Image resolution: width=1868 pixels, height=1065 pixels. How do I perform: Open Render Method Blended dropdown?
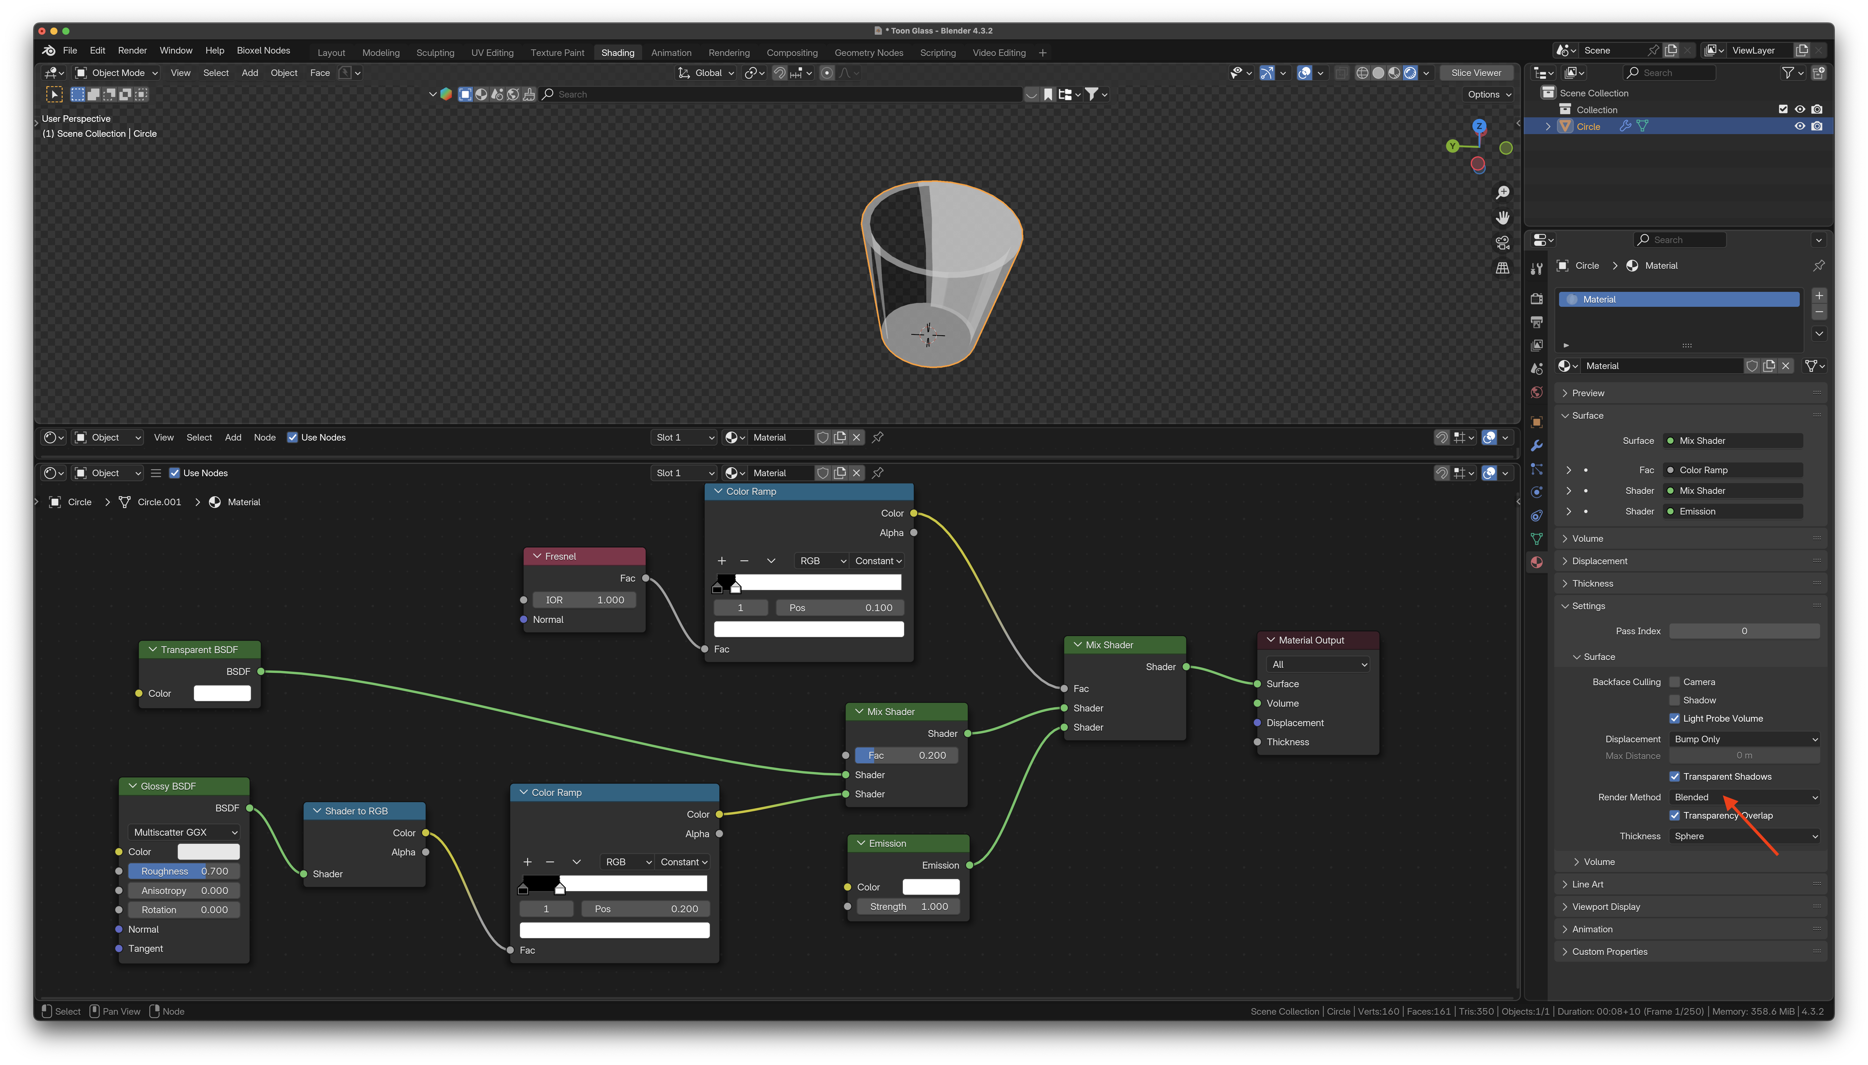pos(1744,797)
